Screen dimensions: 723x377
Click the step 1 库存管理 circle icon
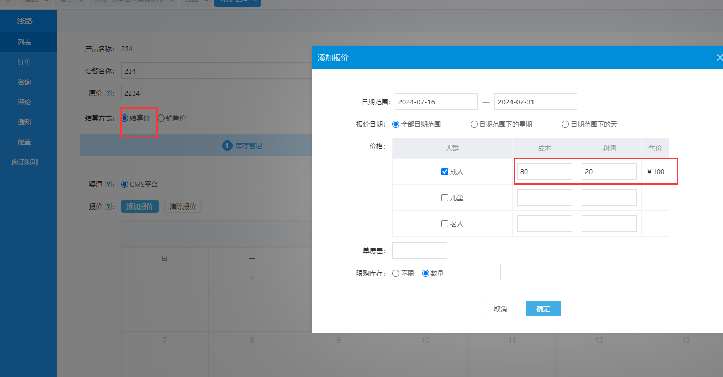pos(226,146)
